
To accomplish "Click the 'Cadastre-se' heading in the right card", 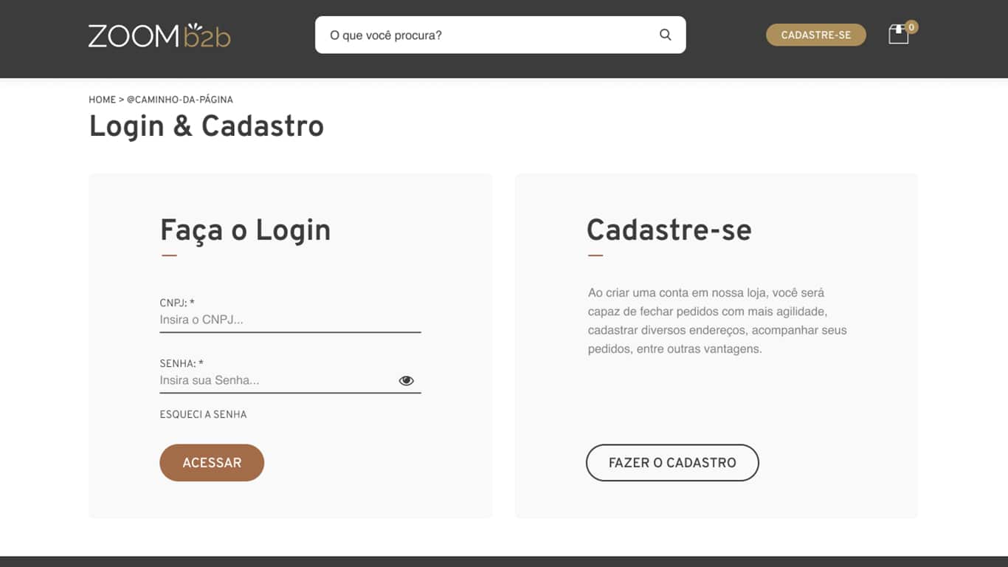I will click(669, 230).
